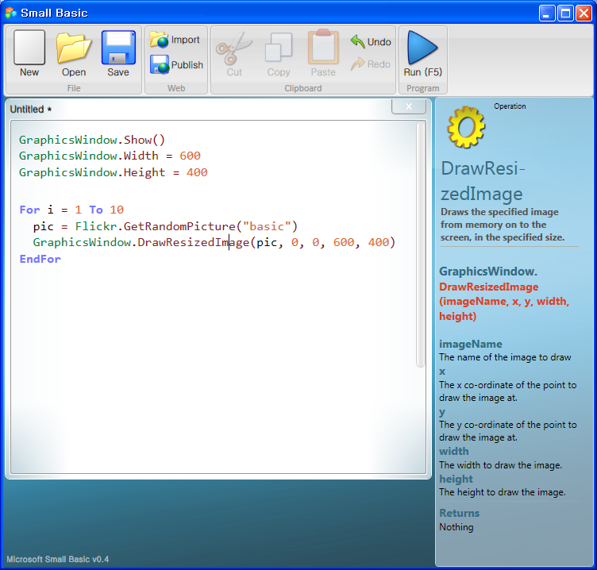Save the program with the floppy icon
Image resolution: width=597 pixels, height=570 pixels.
coord(118,53)
